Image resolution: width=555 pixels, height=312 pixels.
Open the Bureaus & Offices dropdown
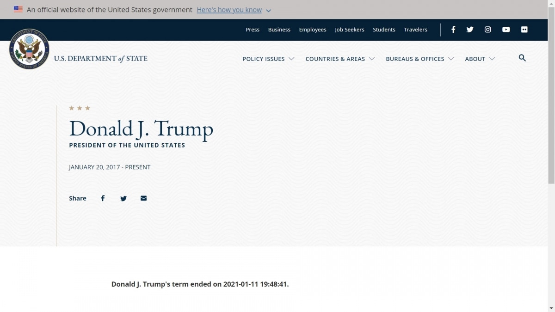419,59
